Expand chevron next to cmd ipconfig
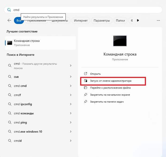 click(71, 104)
